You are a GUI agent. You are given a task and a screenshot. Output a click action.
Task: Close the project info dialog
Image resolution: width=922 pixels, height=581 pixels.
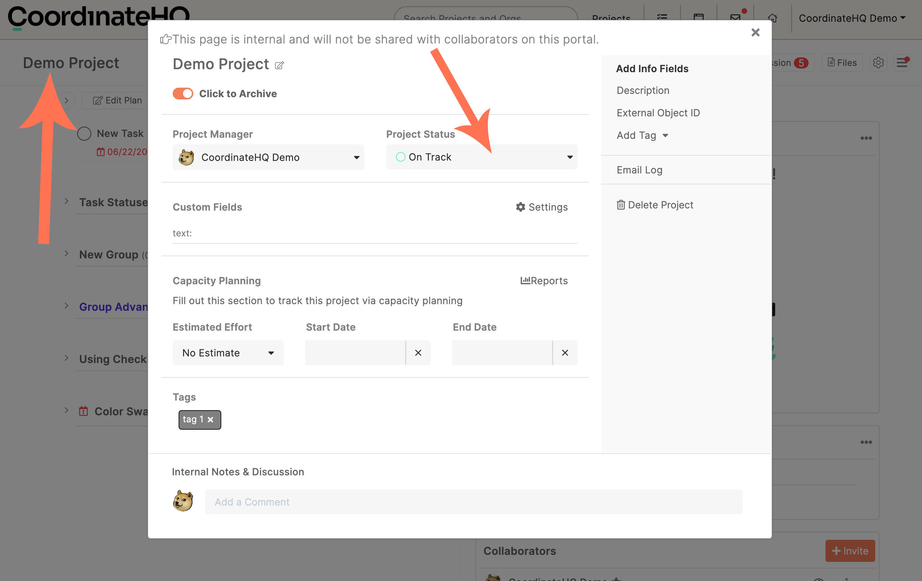[x=755, y=32]
